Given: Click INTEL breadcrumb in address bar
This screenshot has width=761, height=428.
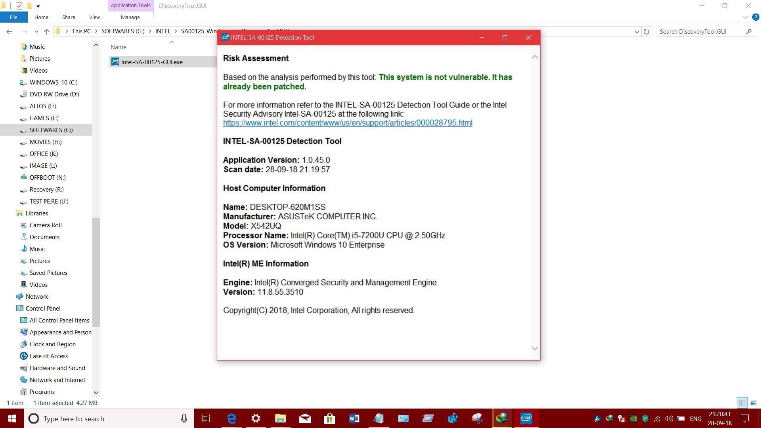Looking at the screenshot, I should (x=163, y=31).
